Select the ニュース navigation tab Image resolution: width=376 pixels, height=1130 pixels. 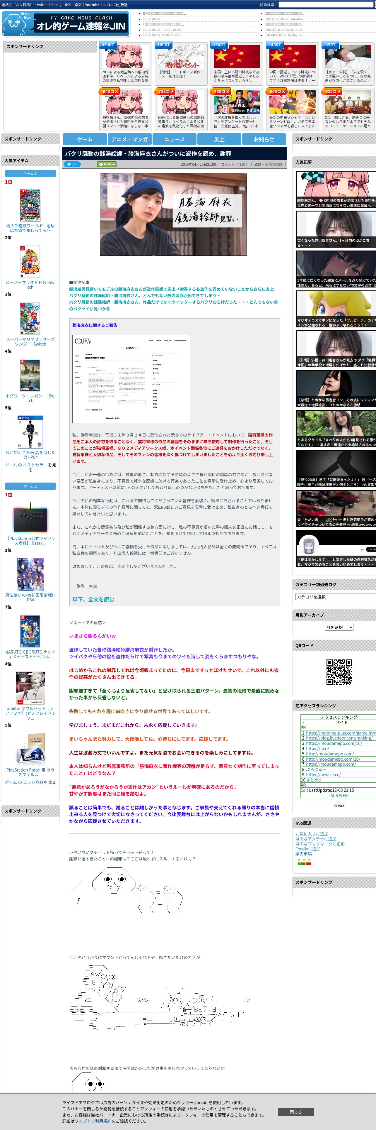[x=174, y=139]
